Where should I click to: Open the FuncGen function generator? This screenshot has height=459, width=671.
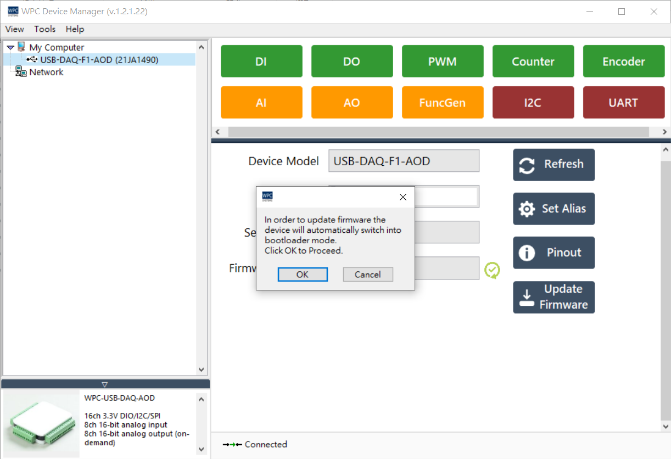[443, 102]
